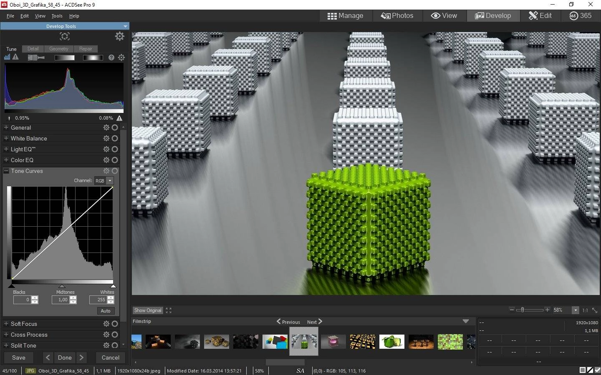Open the File menu
This screenshot has height=375, width=601.
[10, 16]
